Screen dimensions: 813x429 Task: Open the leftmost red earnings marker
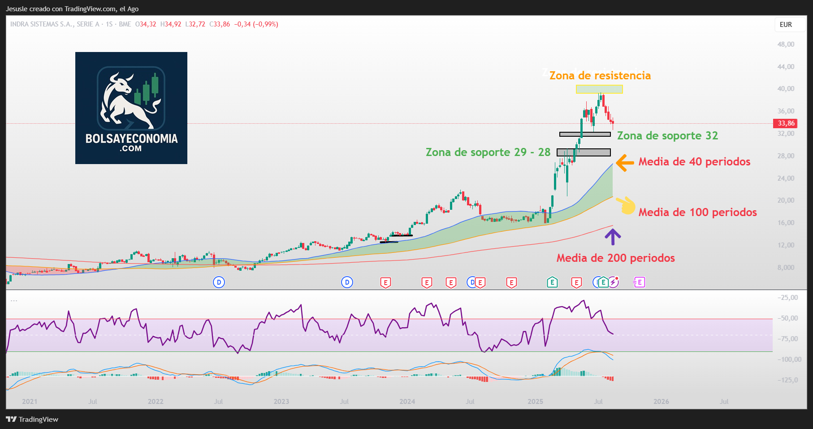click(x=385, y=282)
